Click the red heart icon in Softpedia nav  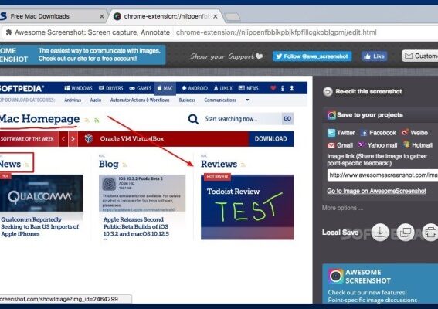[x=273, y=88]
